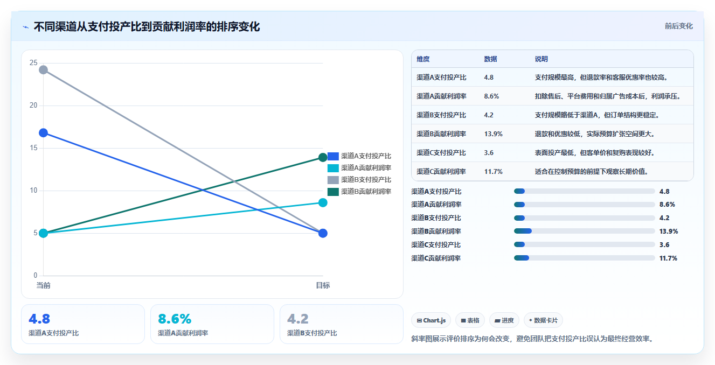Image resolution: width=715 pixels, height=365 pixels.
Task: Click the chart title 不同渠道从支付投产比到贡献利润率的排序变化
Action: coord(147,27)
